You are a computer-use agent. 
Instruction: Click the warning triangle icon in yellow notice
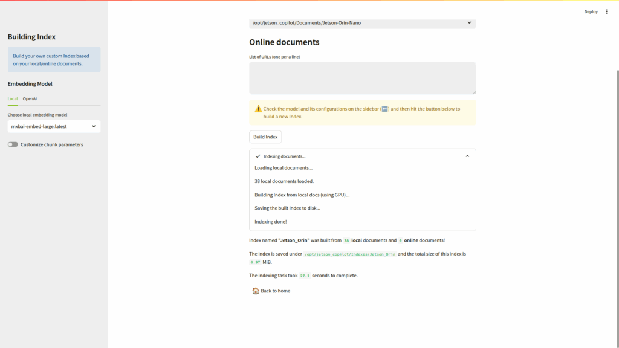click(258, 109)
